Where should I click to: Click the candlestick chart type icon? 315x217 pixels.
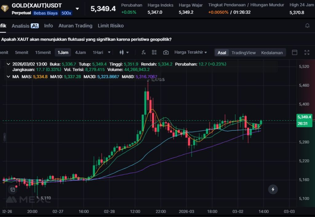point(122,53)
